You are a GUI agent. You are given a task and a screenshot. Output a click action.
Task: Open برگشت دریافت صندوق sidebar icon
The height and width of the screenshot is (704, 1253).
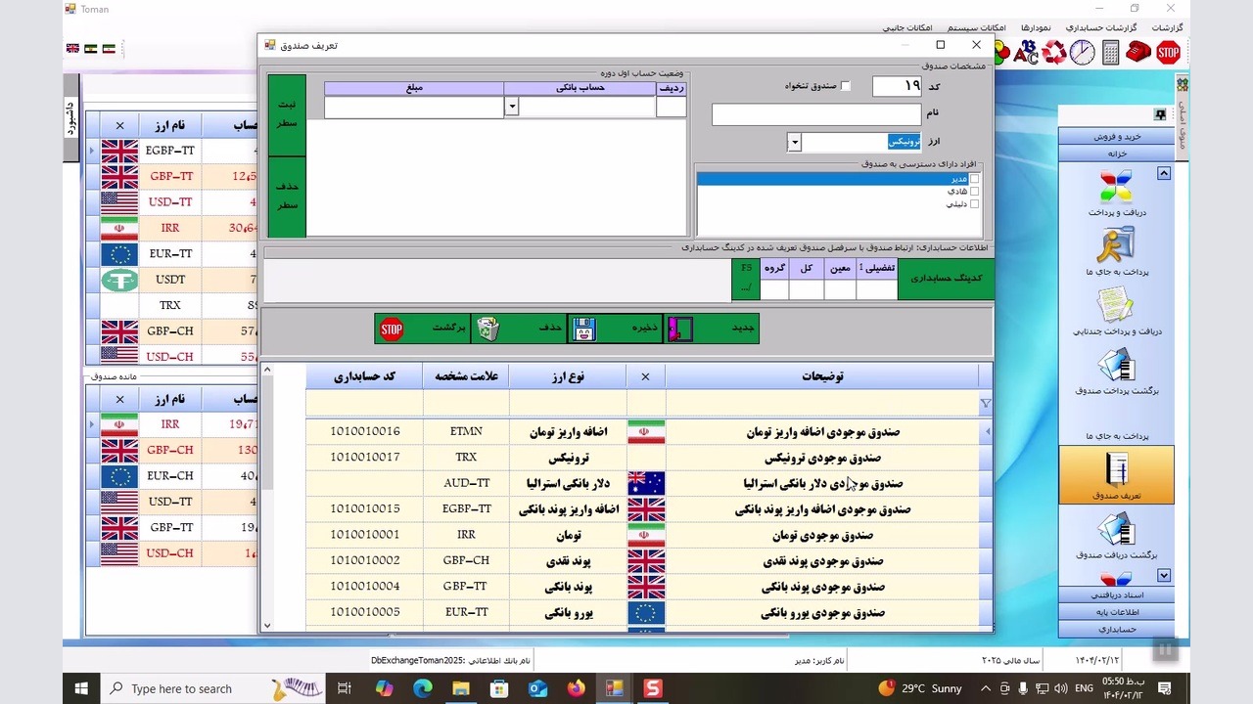1116,529
